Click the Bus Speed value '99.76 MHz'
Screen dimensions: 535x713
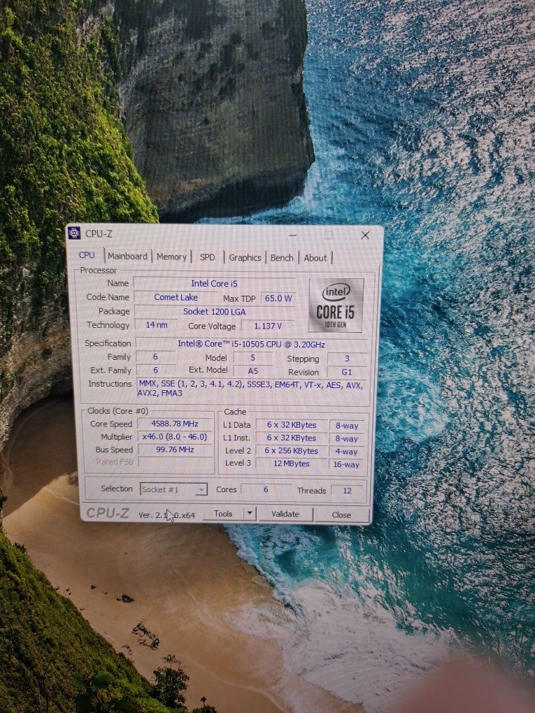pyautogui.click(x=175, y=449)
